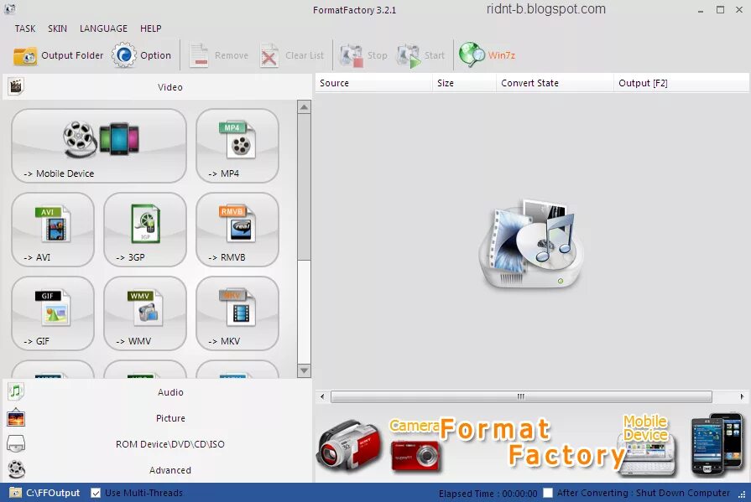Click the ROM Device drive icon
Screen dimensions: 751x502
tap(16, 443)
